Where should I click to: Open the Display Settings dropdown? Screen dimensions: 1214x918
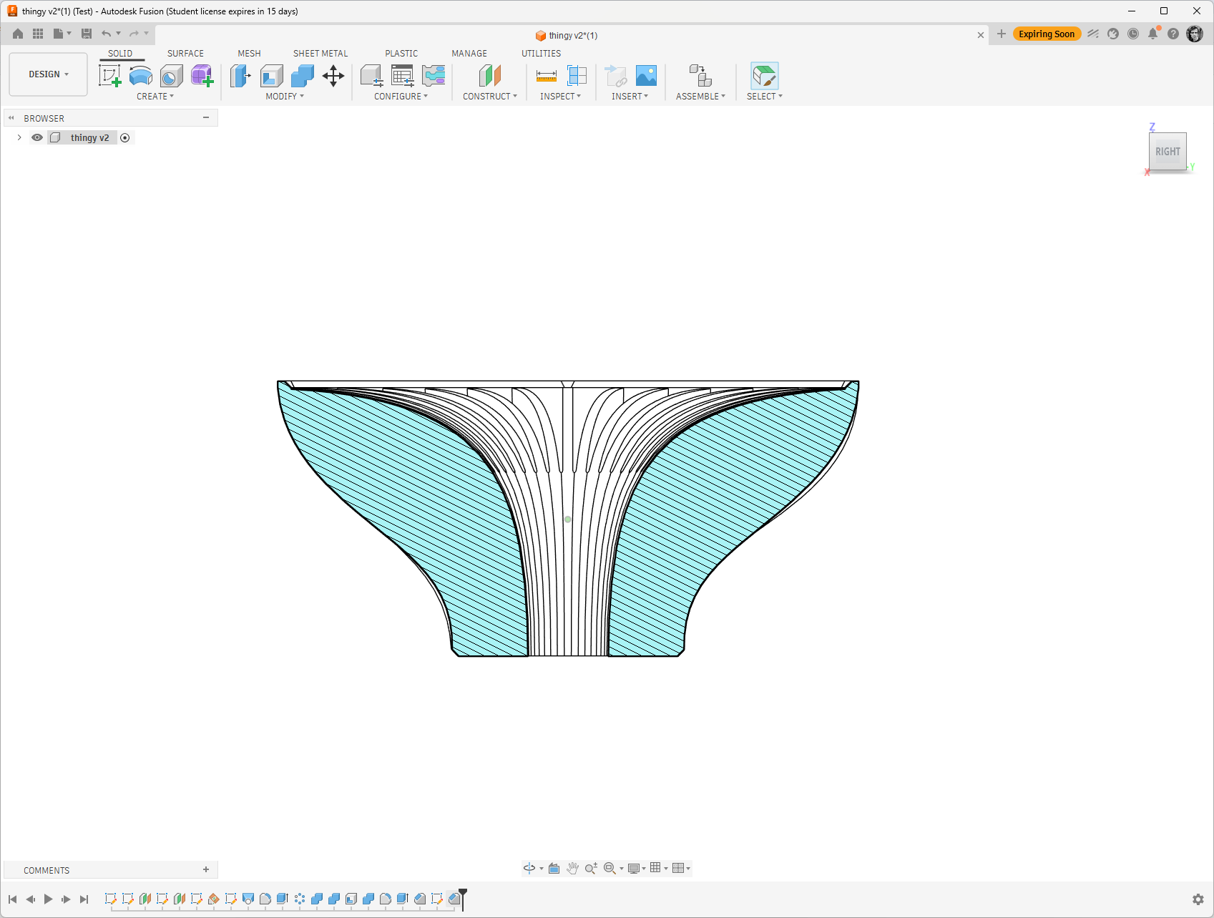coord(636,868)
